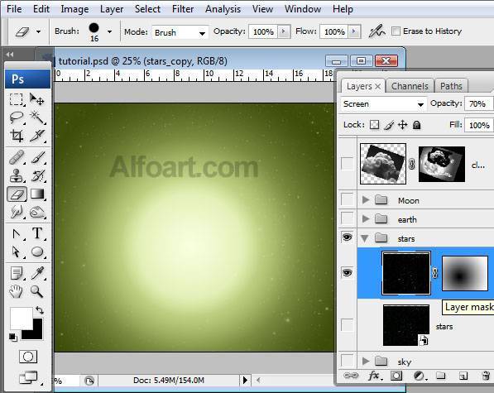Image resolution: width=494 pixels, height=393 pixels.
Task: Add a layer style (fx)
Action: [x=375, y=376]
